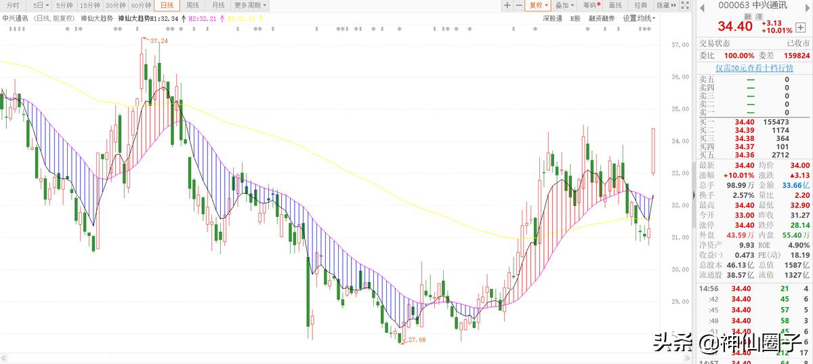
Task: Click the 买三 price 34.38
Action: (x=745, y=138)
